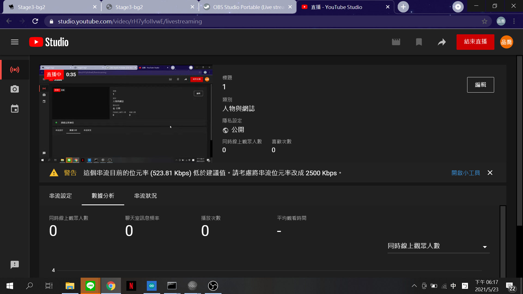Switch to the OBS Studio Portable tab
Viewport: 523px width, 294px height.
(x=248, y=7)
